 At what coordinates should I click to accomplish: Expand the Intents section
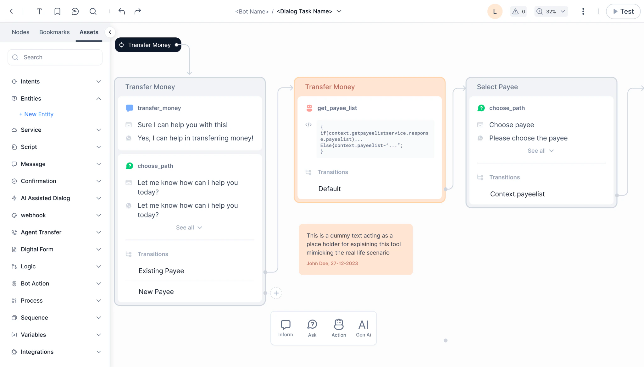point(98,82)
